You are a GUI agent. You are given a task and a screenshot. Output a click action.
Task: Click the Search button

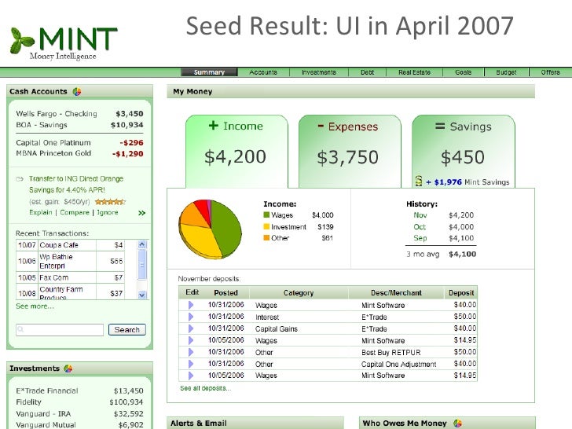tap(127, 330)
